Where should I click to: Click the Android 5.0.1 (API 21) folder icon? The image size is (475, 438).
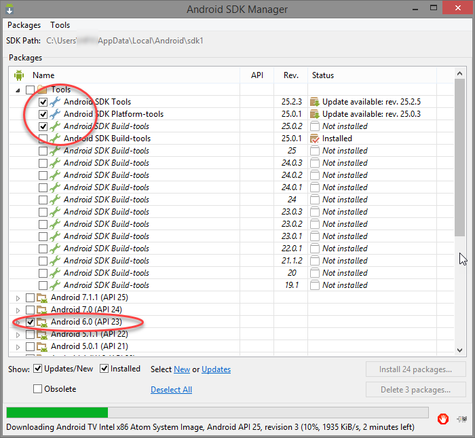[42, 346]
